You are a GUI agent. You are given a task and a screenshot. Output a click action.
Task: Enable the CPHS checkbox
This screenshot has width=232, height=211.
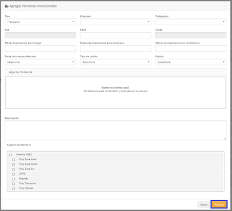click(x=13, y=174)
